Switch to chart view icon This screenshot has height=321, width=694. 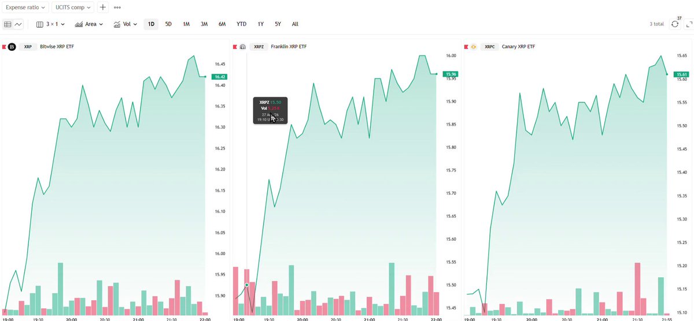point(19,24)
